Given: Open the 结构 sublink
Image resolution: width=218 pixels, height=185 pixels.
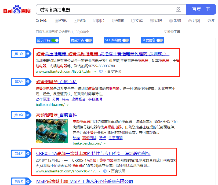Looking at the screenshot, I should coord(76,138).
